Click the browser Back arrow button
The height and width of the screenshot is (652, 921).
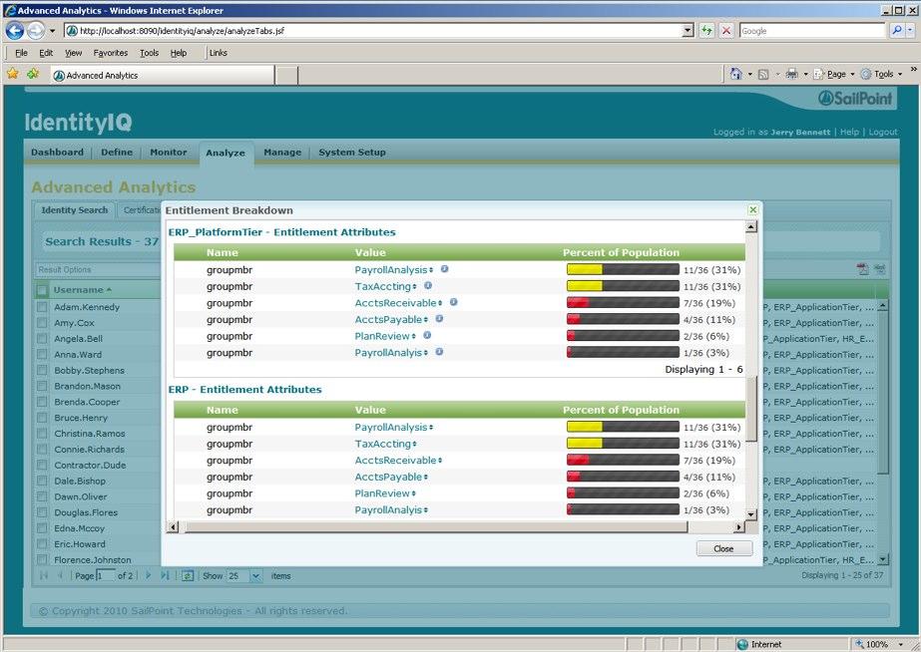15,31
